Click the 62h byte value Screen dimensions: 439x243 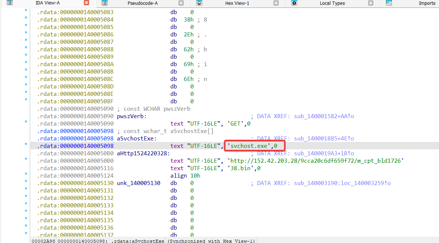coord(189,49)
